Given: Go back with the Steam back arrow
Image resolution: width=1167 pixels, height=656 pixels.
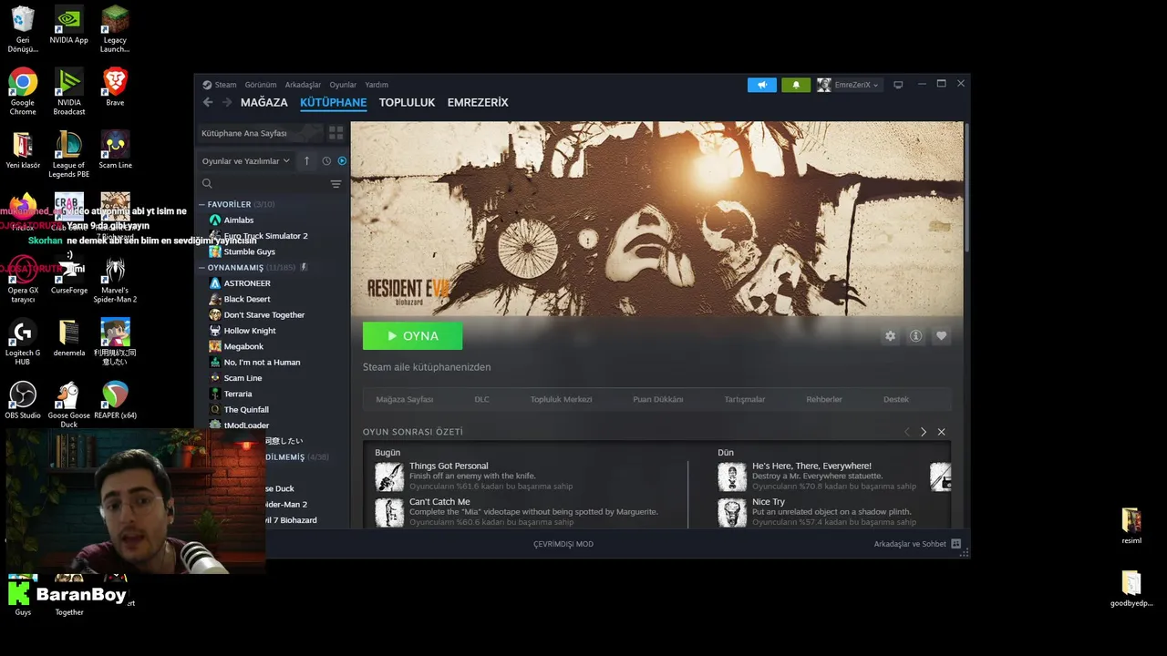Looking at the screenshot, I should 208,102.
